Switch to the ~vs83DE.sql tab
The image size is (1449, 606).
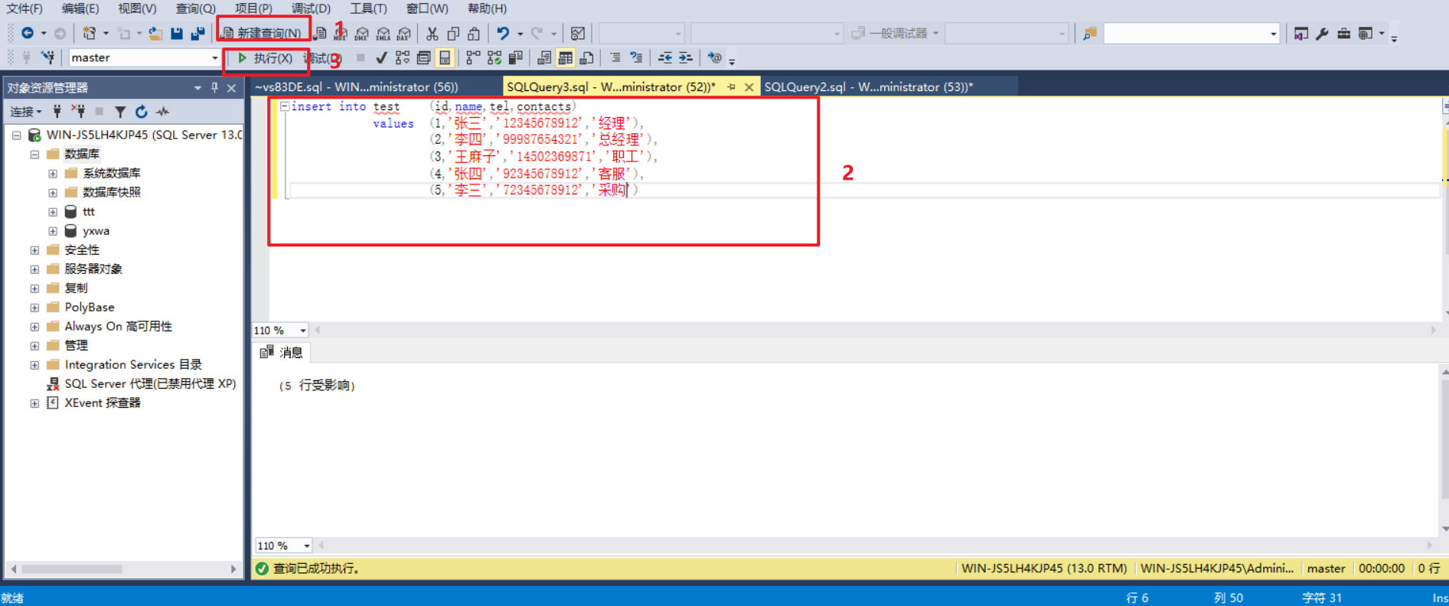pos(357,87)
